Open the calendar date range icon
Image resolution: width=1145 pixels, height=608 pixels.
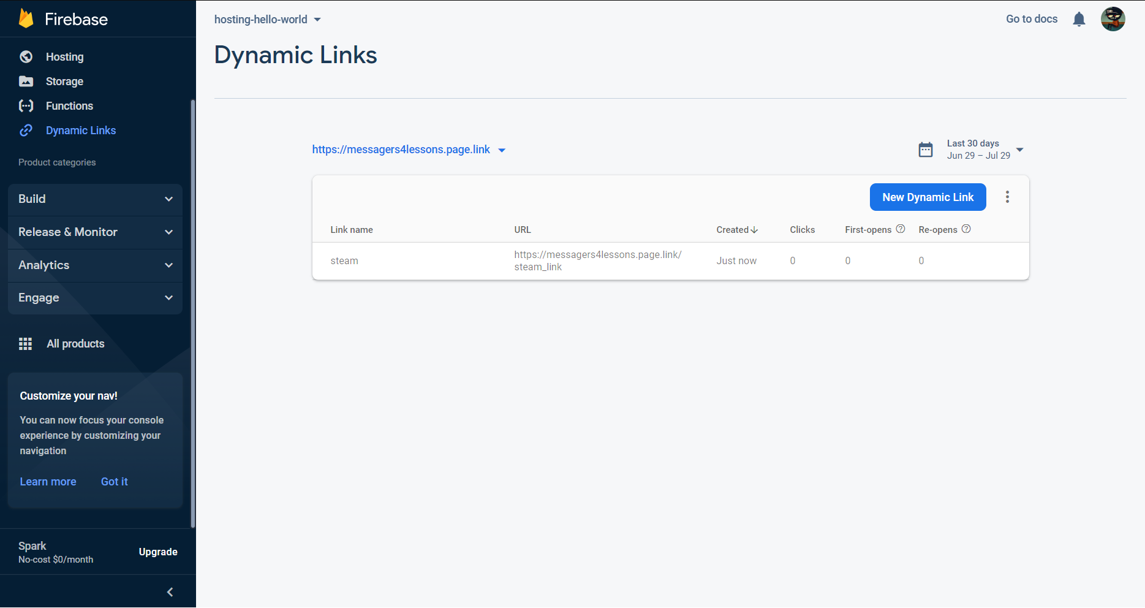tap(926, 150)
